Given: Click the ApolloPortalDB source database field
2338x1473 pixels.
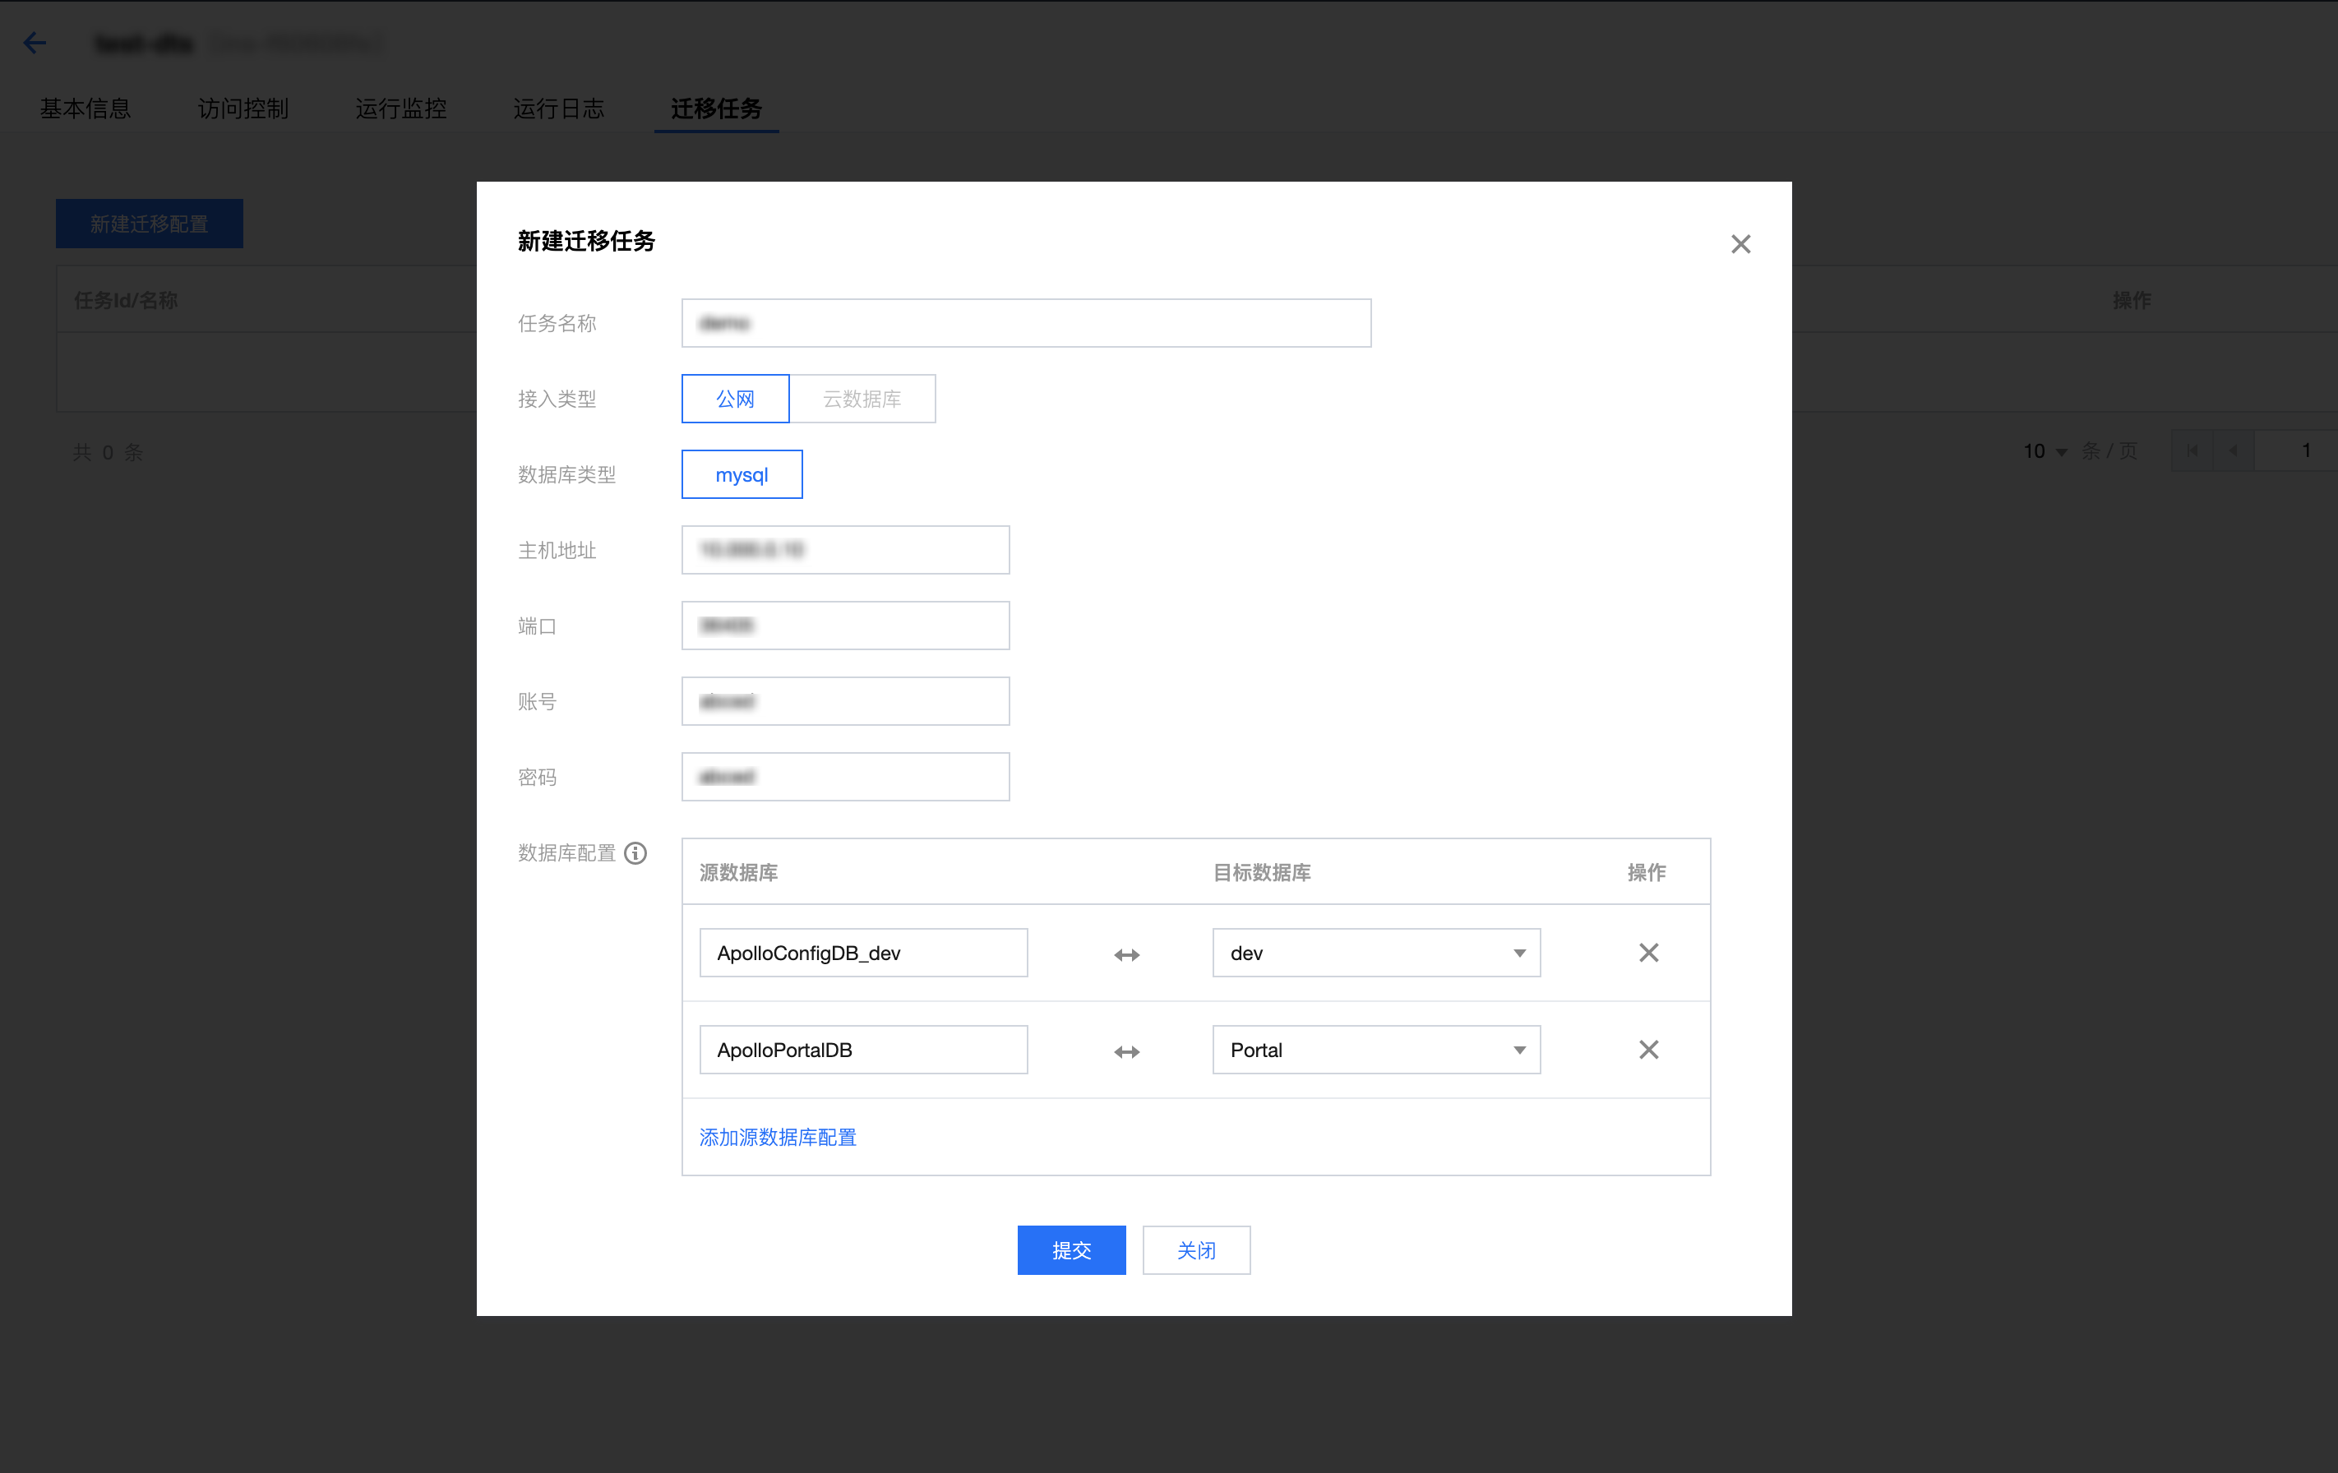Looking at the screenshot, I should [x=862, y=1050].
